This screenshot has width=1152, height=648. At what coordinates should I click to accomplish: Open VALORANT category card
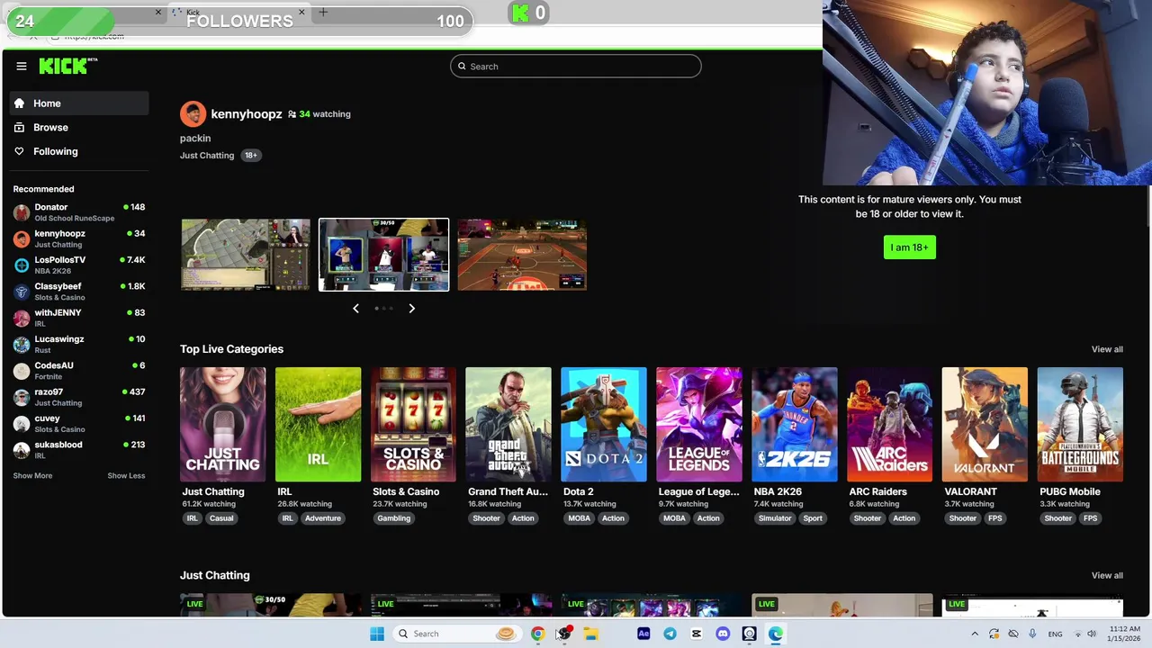[x=985, y=424]
